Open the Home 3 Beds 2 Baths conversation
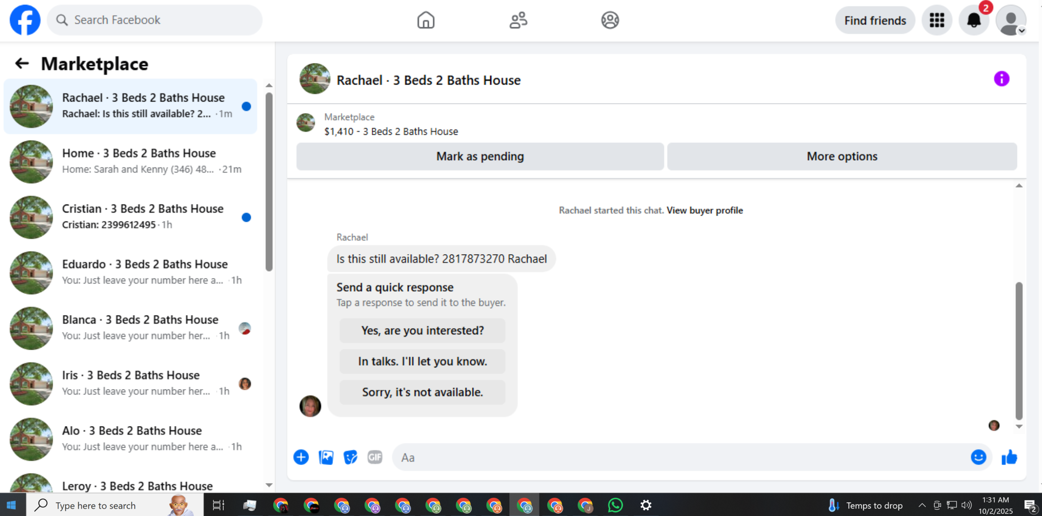The height and width of the screenshot is (516, 1042). pos(130,162)
